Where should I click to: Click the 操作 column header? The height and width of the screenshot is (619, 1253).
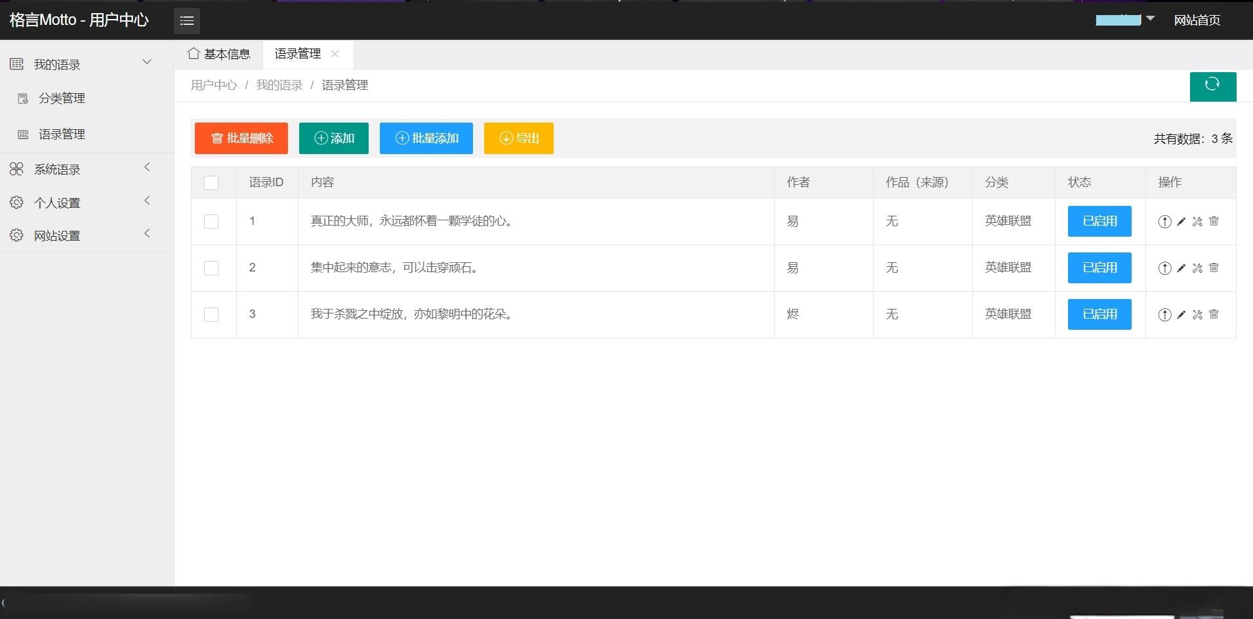[x=1170, y=183]
